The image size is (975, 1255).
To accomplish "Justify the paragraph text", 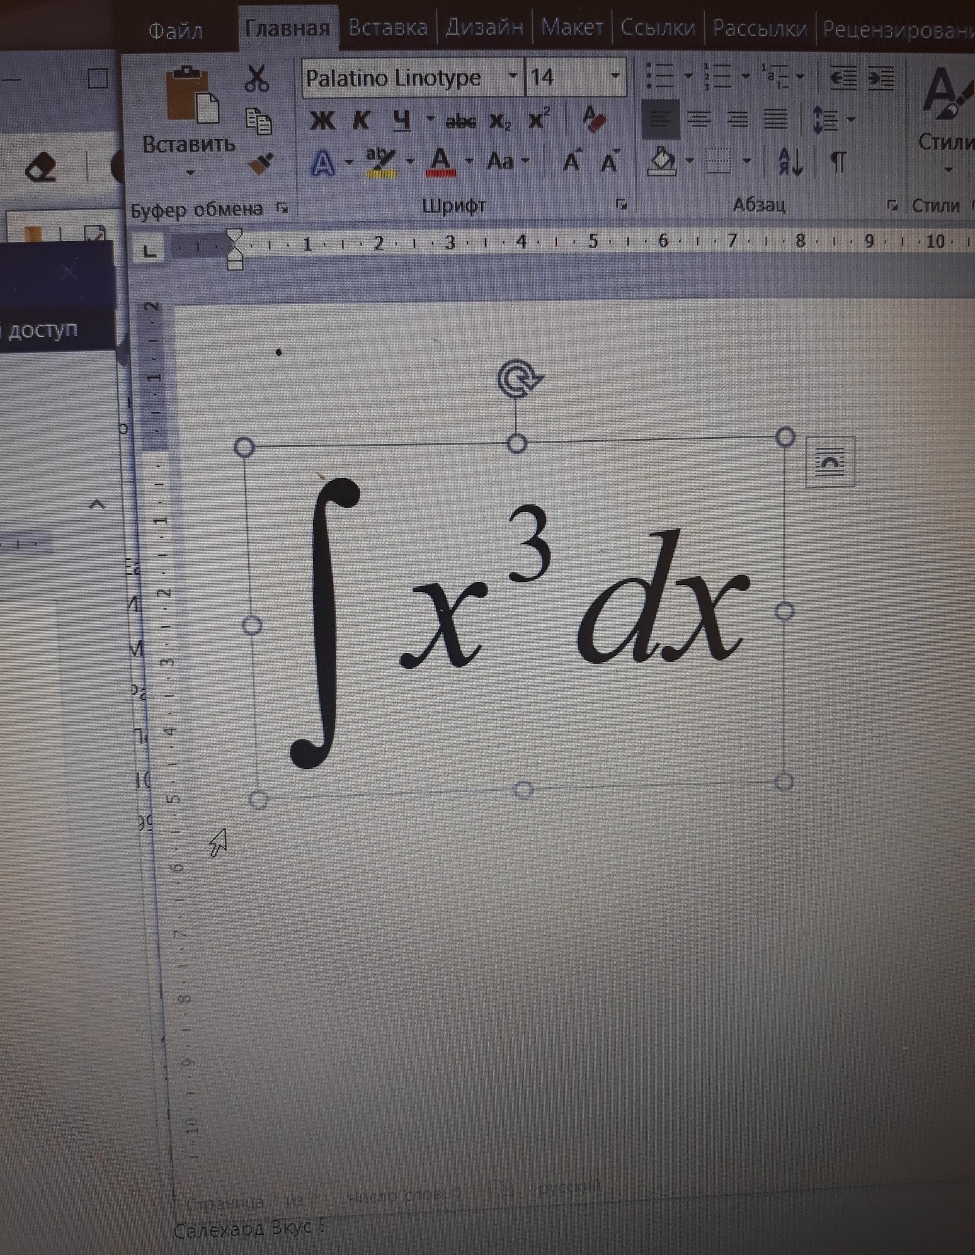I will point(776,119).
